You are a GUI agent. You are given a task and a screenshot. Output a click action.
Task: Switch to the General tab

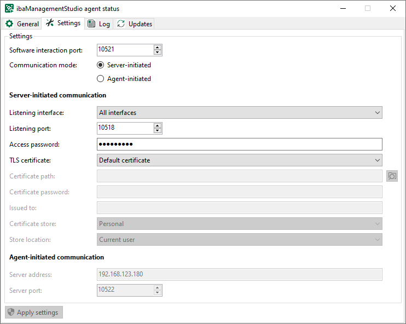coord(22,24)
